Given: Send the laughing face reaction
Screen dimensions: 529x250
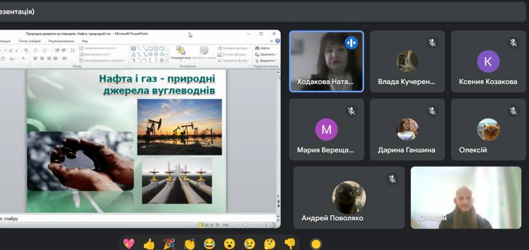Looking at the screenshot, I should (210, 244).
